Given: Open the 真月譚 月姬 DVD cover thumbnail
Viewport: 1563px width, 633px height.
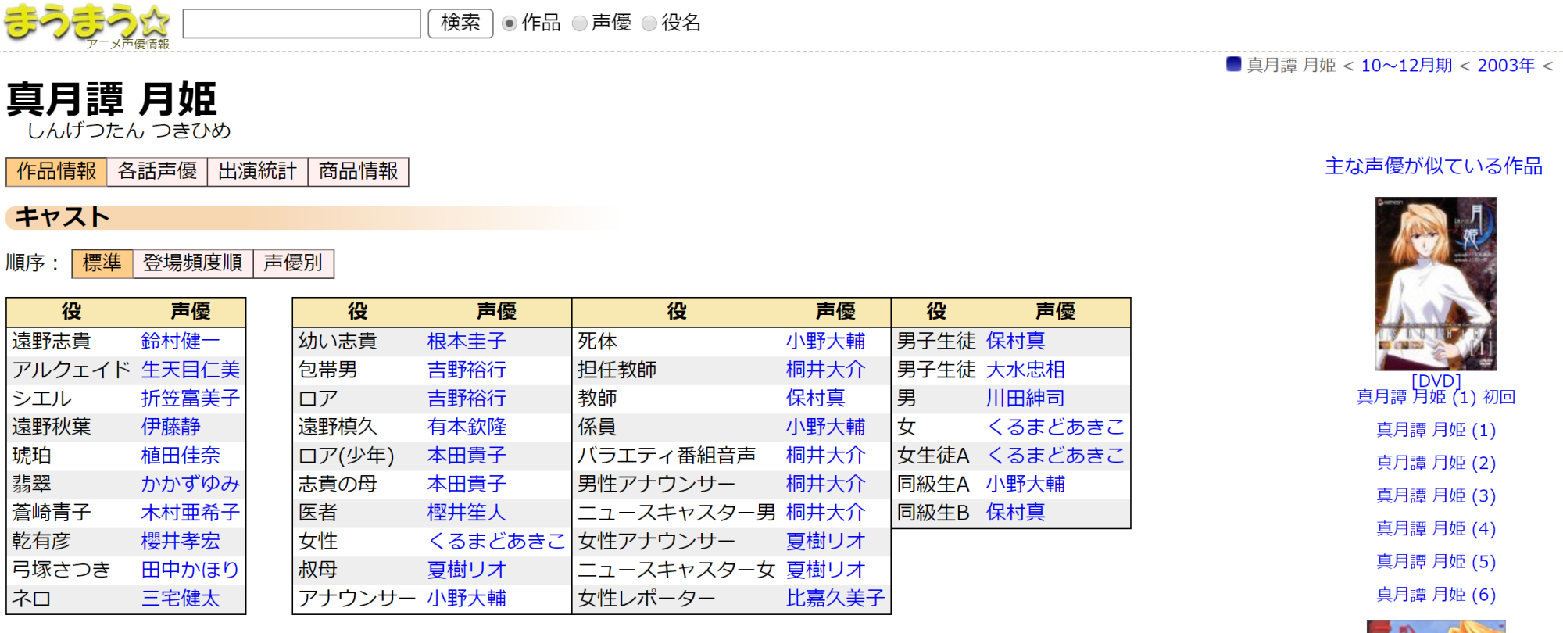Looking at the screenshot, I should pyautogui.click(x=1436, y=284).
